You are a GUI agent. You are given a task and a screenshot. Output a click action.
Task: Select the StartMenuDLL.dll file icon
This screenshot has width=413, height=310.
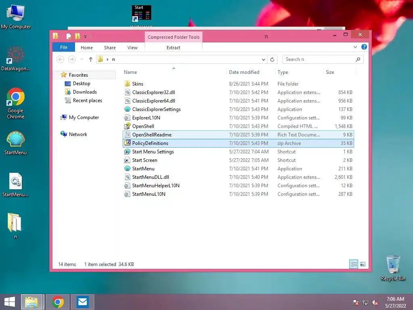(127, 177)
